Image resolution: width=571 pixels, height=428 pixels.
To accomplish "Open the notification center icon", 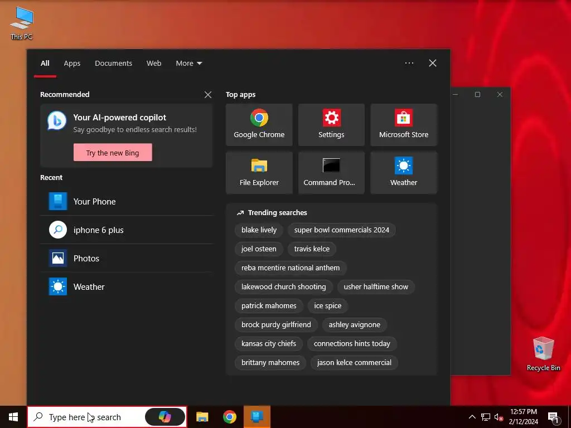I will click(x=553, y=417).
